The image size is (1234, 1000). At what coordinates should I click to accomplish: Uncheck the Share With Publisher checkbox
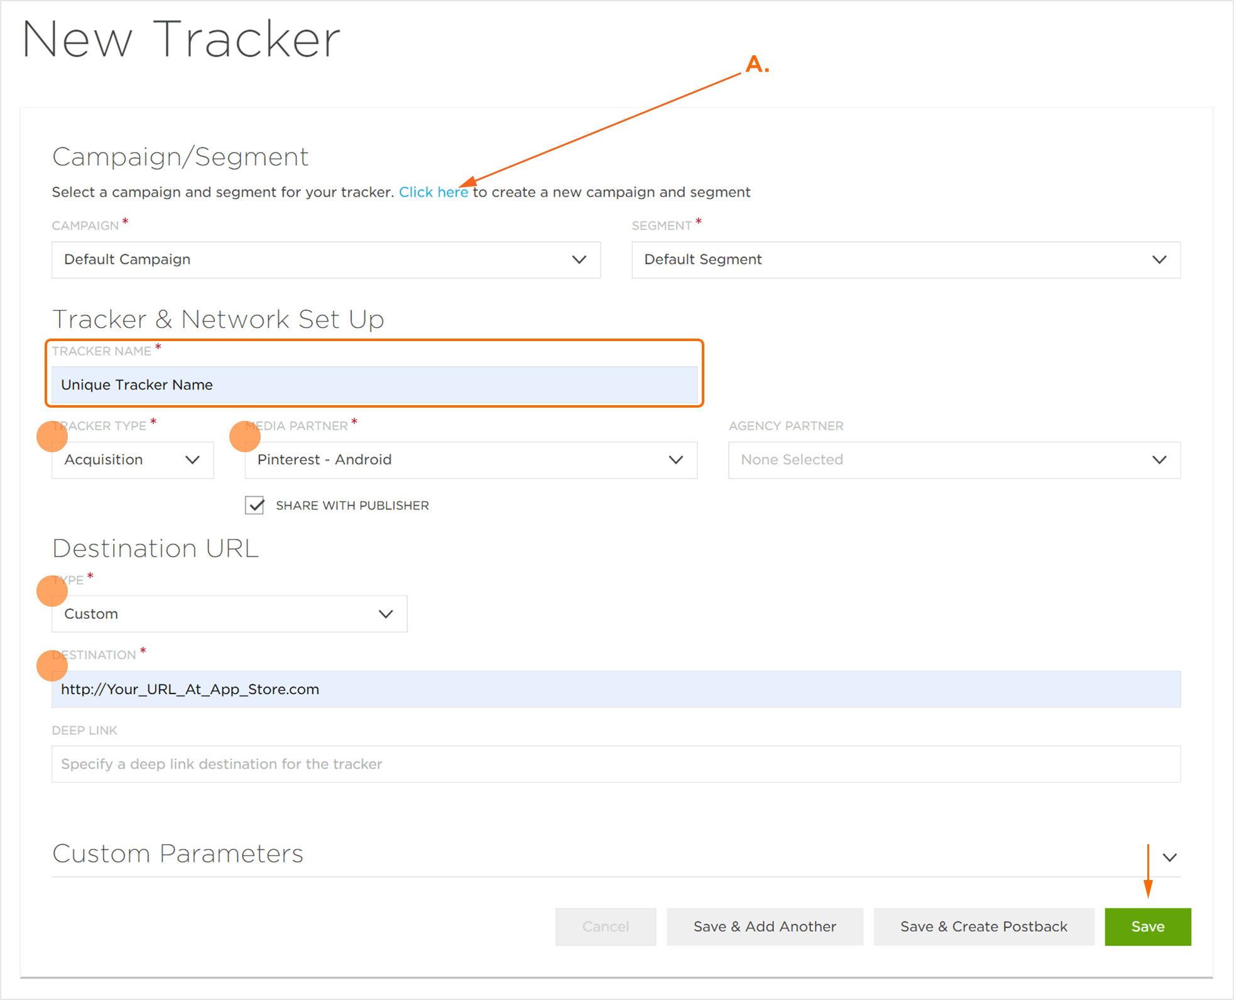pyautogui.click(x=254, y=506)
